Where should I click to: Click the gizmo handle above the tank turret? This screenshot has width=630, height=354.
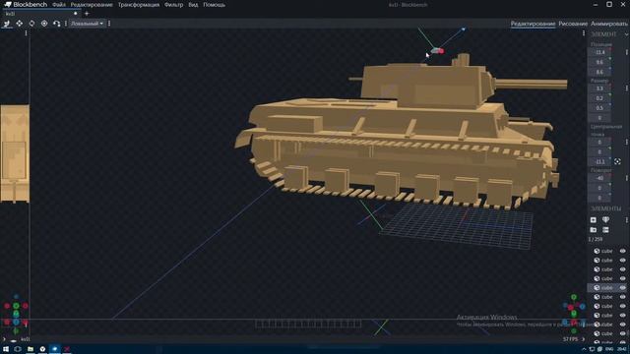coord(437,51)
